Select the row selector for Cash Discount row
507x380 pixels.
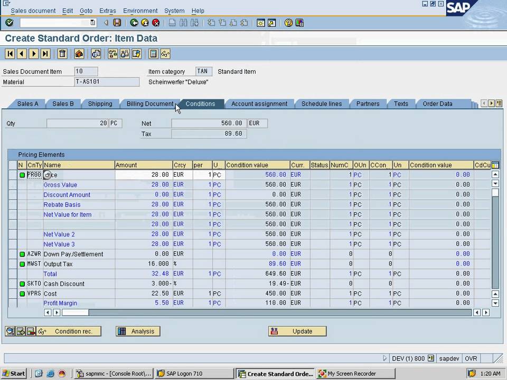pyautogui.click(x=13, y=284)
